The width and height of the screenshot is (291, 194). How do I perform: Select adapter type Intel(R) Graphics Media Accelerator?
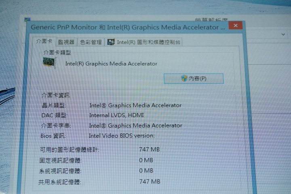click(x=111, y=64)
